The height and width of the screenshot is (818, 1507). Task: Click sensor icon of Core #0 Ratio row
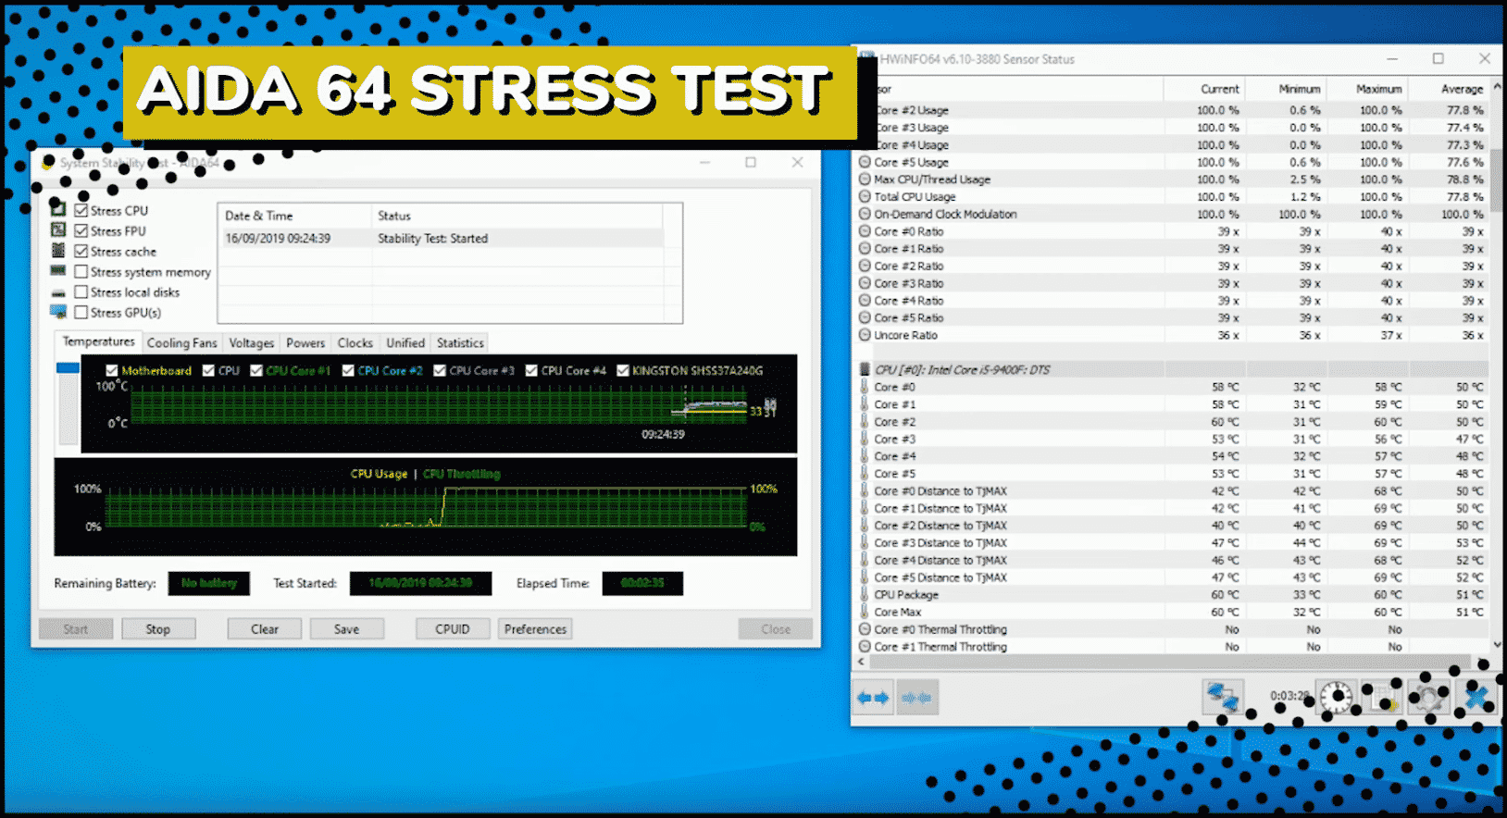866,231
